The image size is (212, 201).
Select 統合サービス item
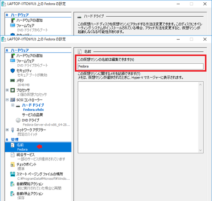(26, 154)
